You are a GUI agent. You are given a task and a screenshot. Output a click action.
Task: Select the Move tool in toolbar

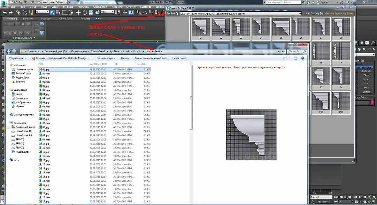click(78, 12)
